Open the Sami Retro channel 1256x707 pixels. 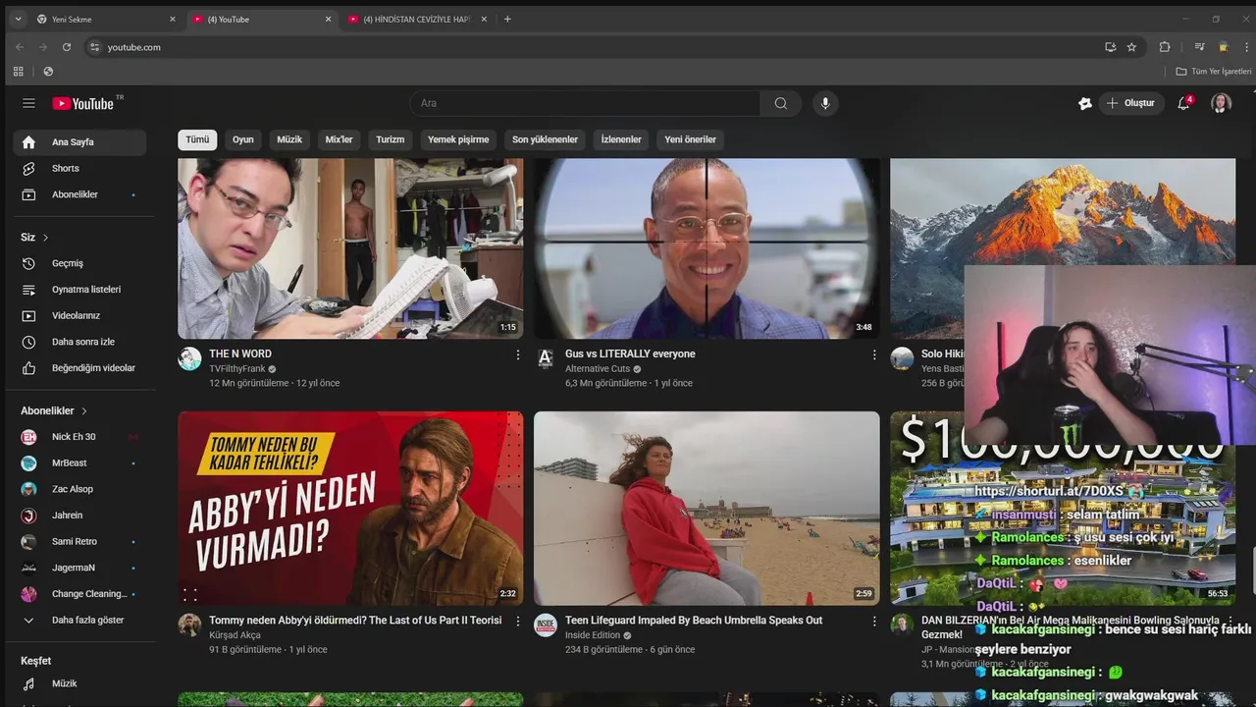click(x=79, y=541)
